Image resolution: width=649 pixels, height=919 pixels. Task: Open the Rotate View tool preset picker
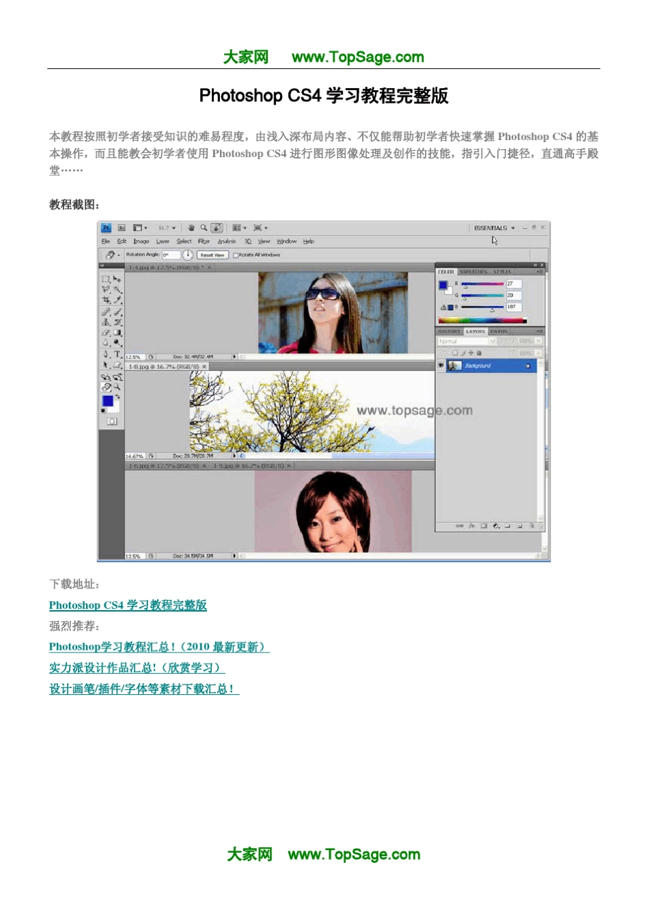[111, 255]
